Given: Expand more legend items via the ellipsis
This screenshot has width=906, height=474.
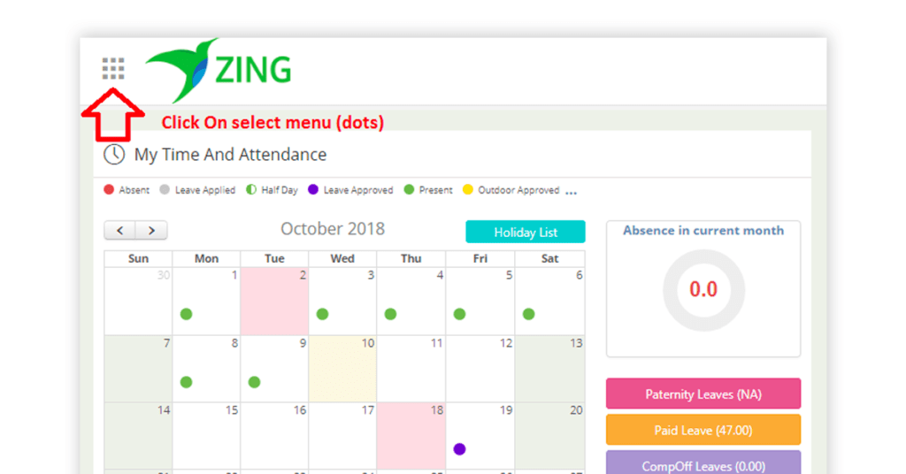Looking at the screenshot, I should (571, 193).
